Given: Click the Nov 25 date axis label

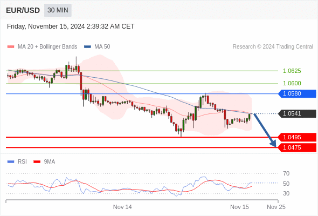Looking at the screenshot, I should point(276,207).
